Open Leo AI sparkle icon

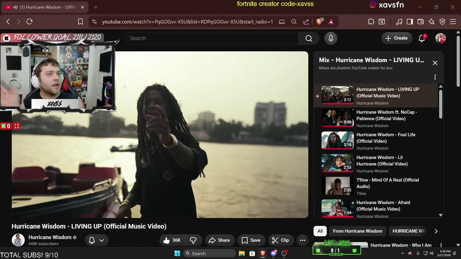point(431,22)
